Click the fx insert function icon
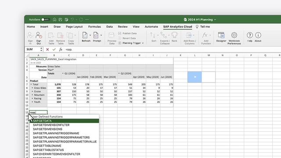 [x=61, y=50]
